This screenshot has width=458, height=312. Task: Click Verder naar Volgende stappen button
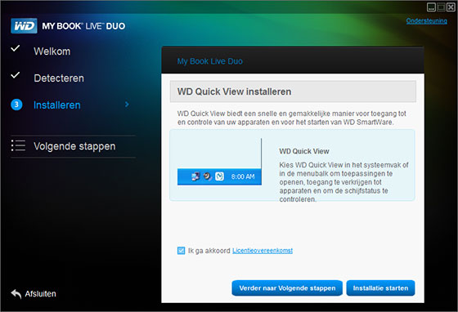(287, 288)
